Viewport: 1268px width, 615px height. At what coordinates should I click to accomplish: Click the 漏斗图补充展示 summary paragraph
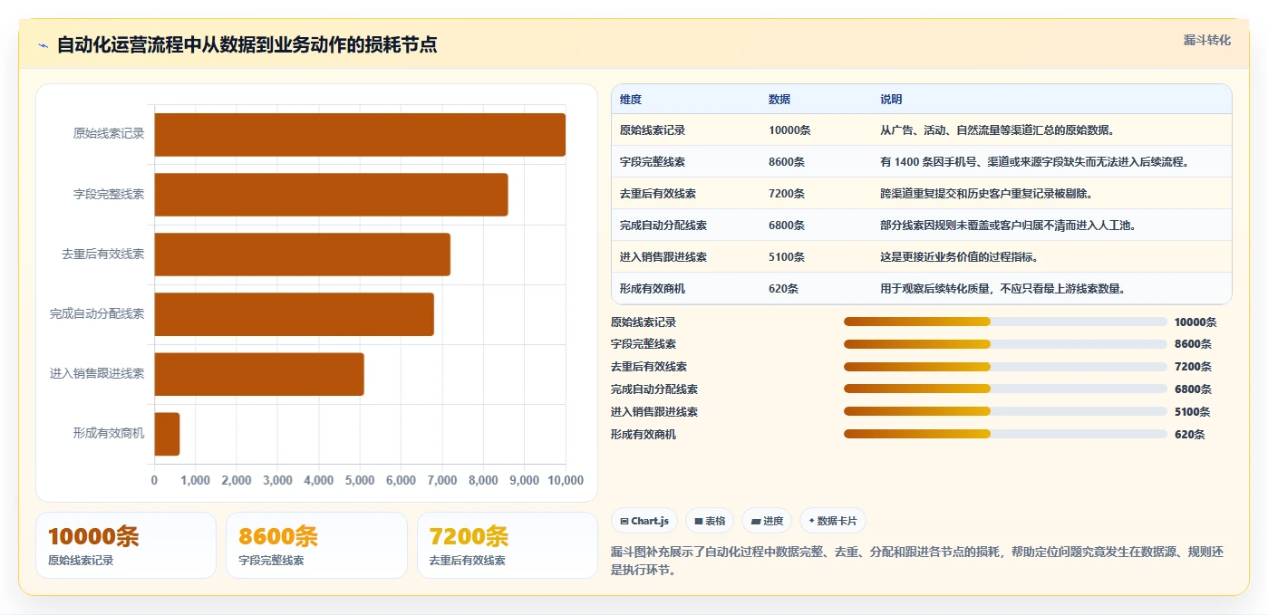tap(917, 562)
